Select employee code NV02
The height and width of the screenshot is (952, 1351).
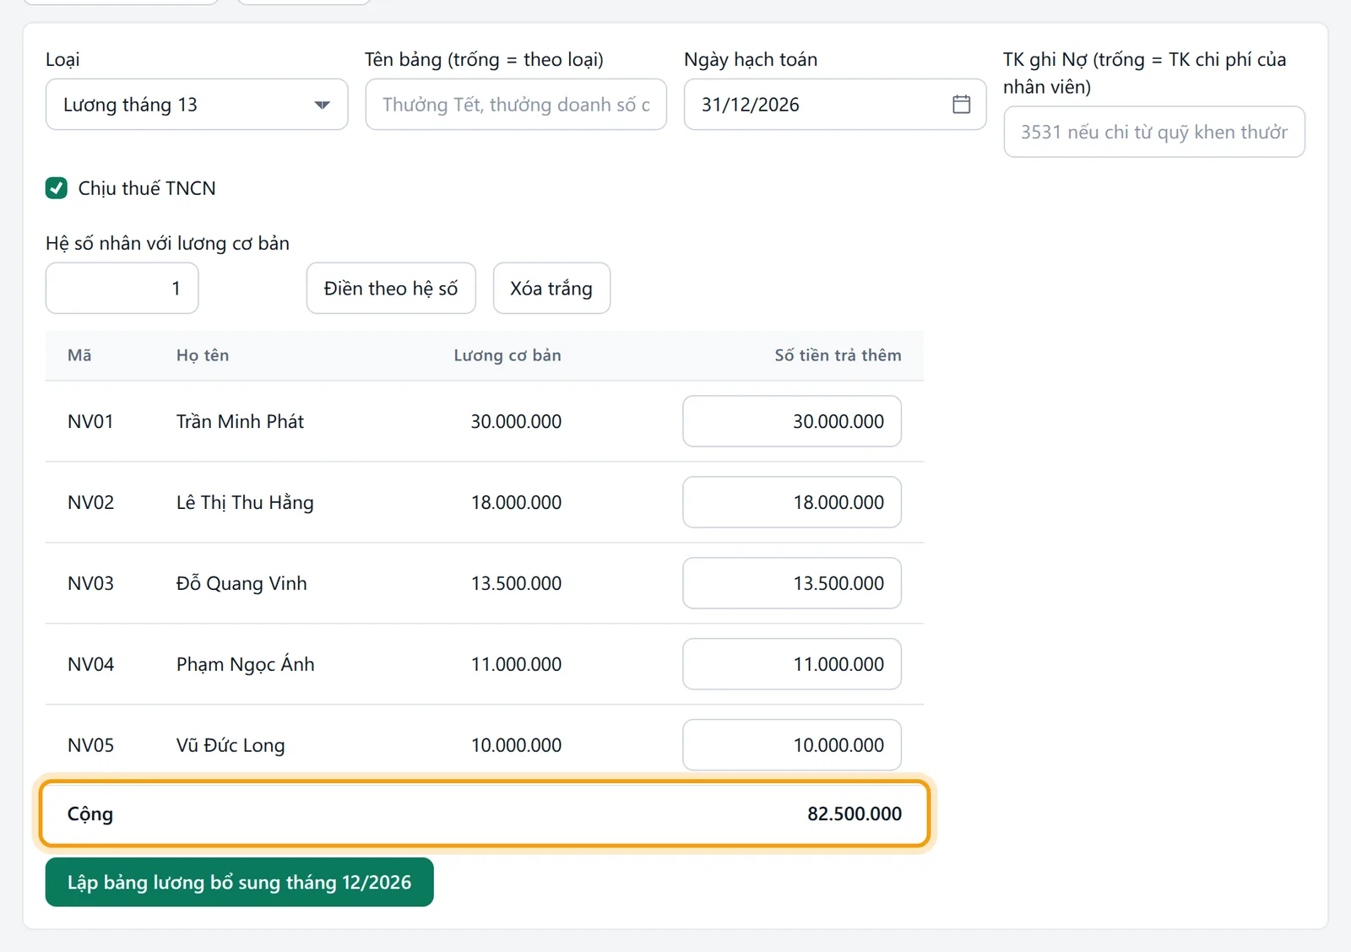[x=90, y=502]
